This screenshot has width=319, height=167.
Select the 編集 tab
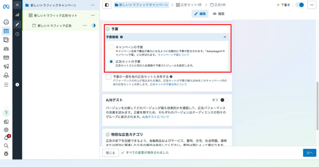click(200, 14)
